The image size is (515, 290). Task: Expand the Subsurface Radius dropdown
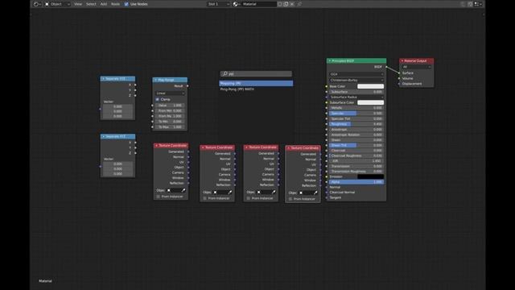click(356, 97)
